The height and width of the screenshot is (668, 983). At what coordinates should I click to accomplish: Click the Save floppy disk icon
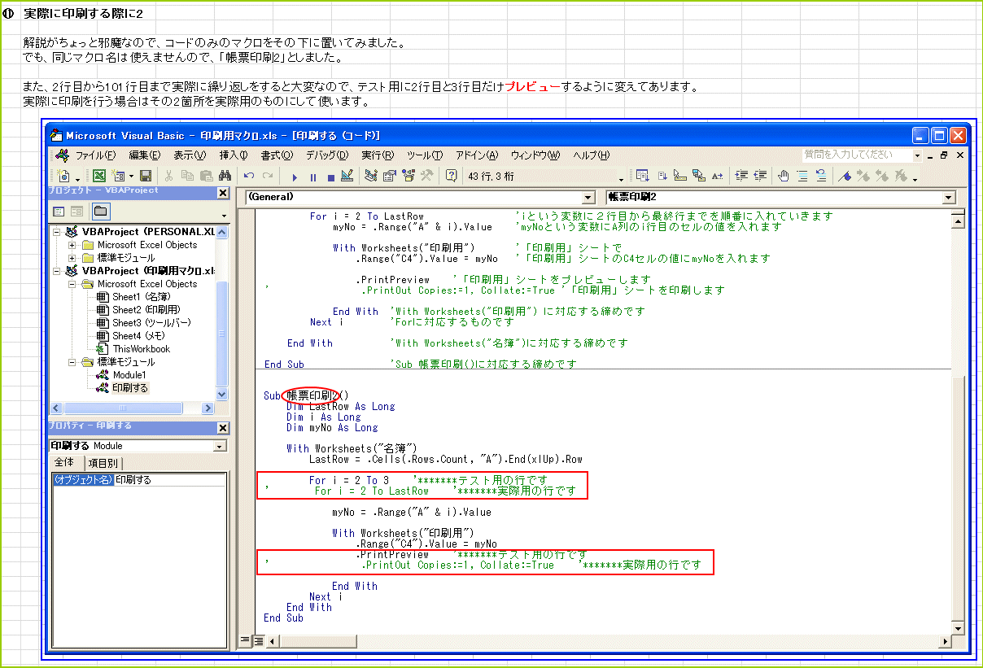pos(146,176)
